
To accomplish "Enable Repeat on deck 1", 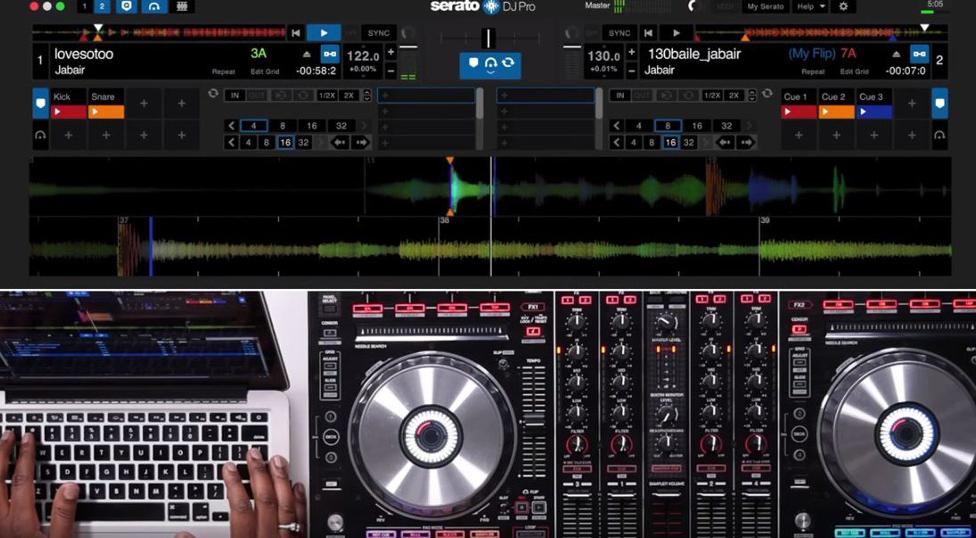I will [223, 72].
